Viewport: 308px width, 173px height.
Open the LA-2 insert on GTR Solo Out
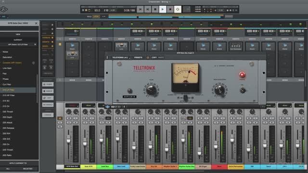tap(72, 55)
